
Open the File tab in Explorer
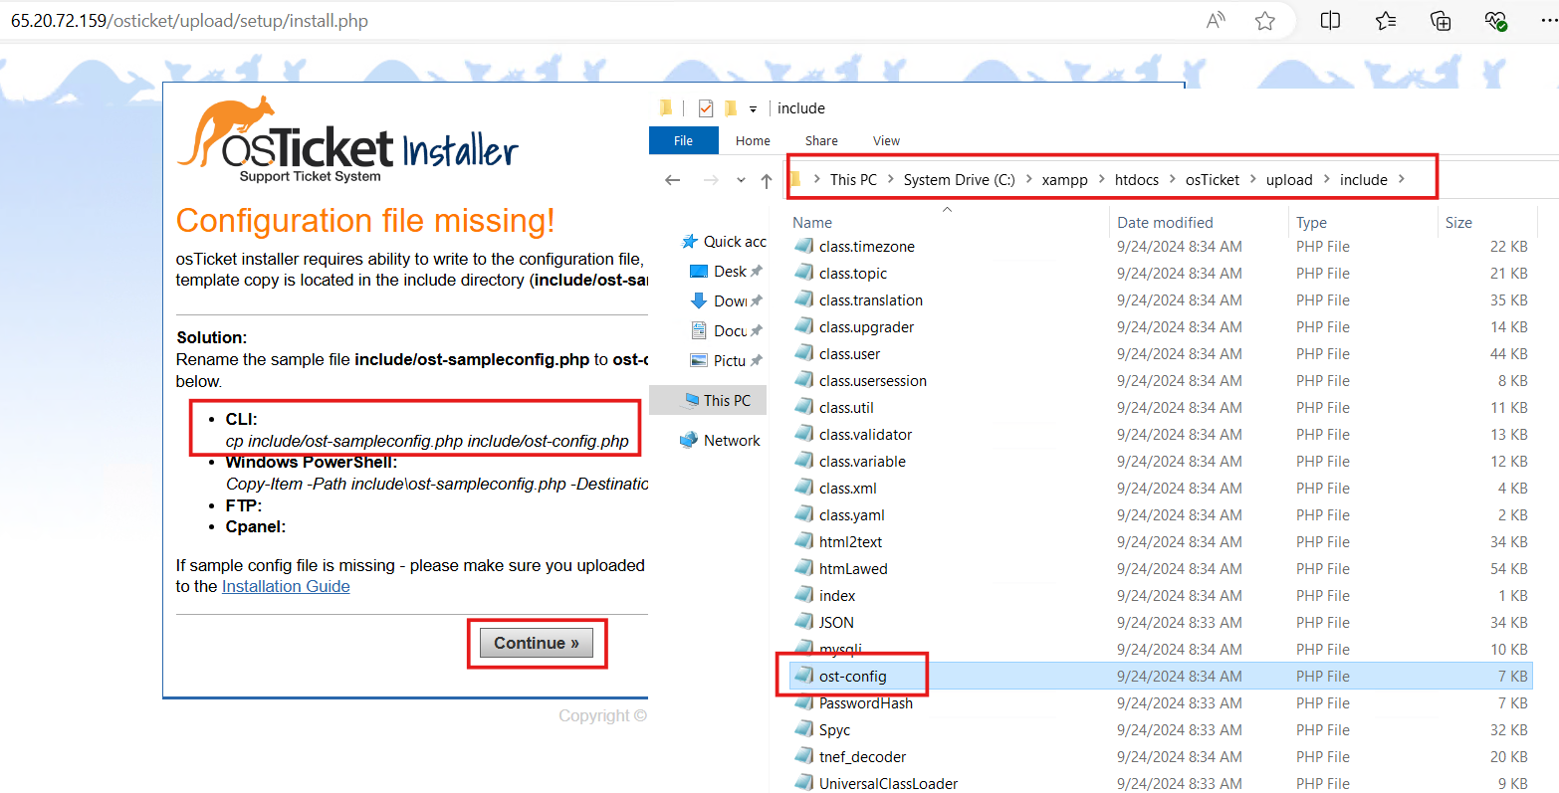(x=683, y=140)
